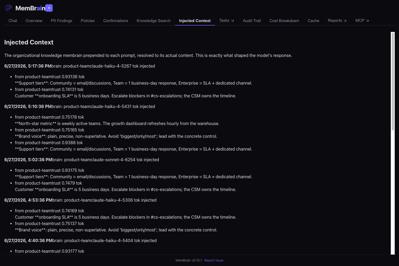The width and height of the screenshot is (399, 266).
Task: Click the source line 'from product-teamtrust 0.9388 tok'
Action: point(49,143)
